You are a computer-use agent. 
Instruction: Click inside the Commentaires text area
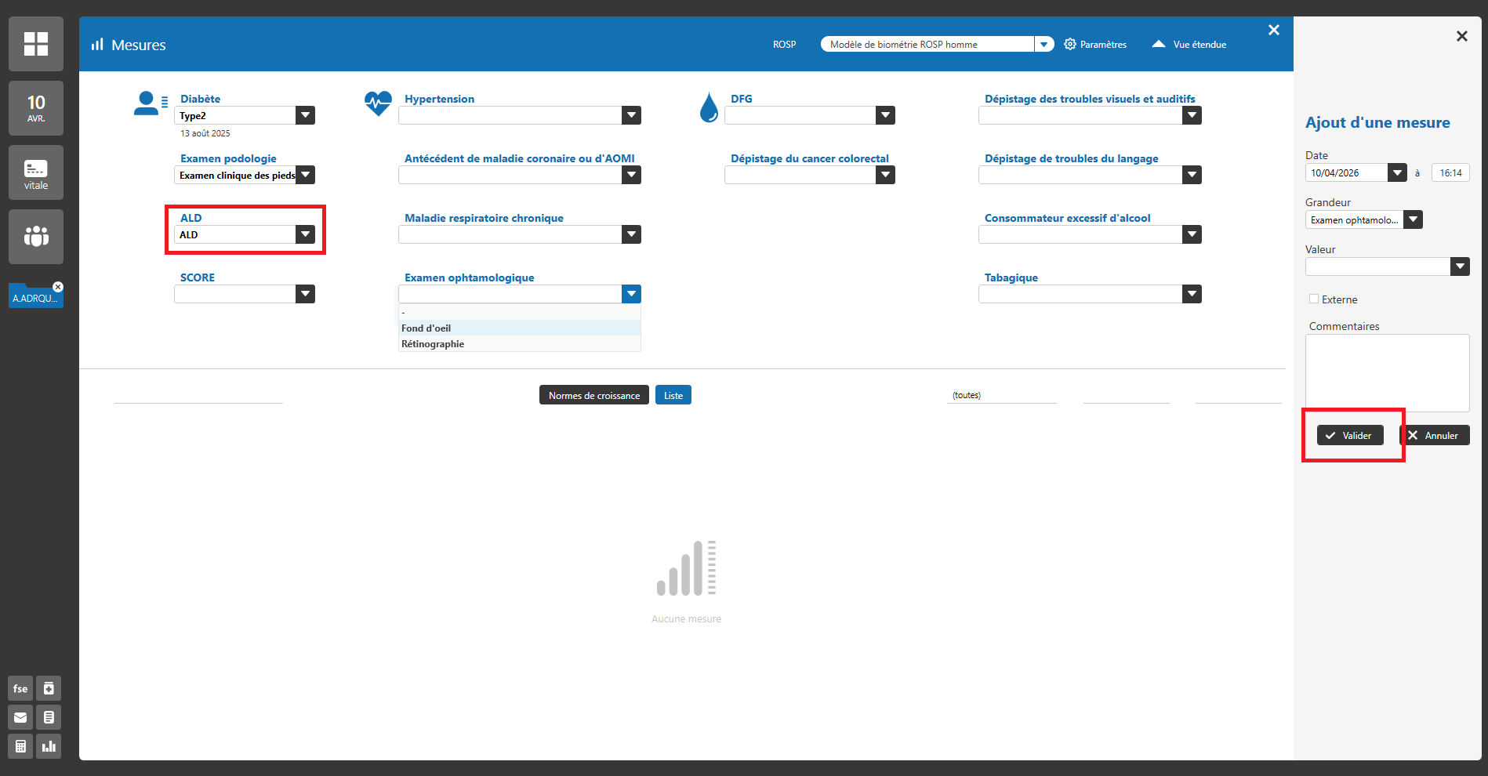click(1387, 373)
